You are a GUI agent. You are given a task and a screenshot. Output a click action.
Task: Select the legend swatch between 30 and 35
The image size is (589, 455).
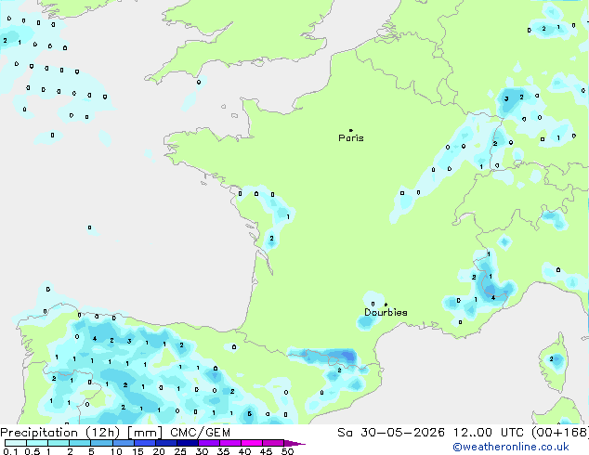point(209,443)
